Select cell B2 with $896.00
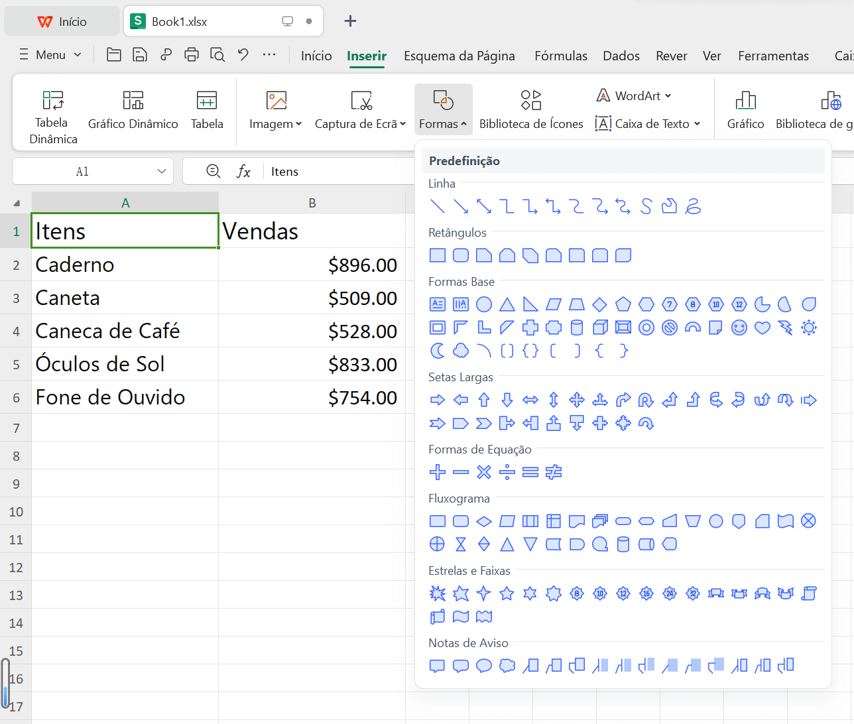Viewport: 854px width, 724px height. tap(312, 265)
